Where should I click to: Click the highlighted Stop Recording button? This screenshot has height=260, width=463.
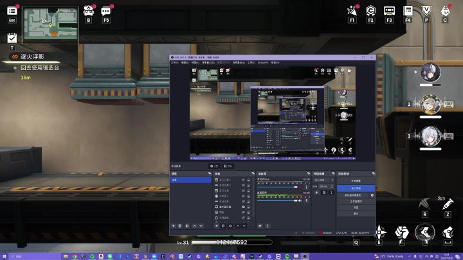[356, 188]
